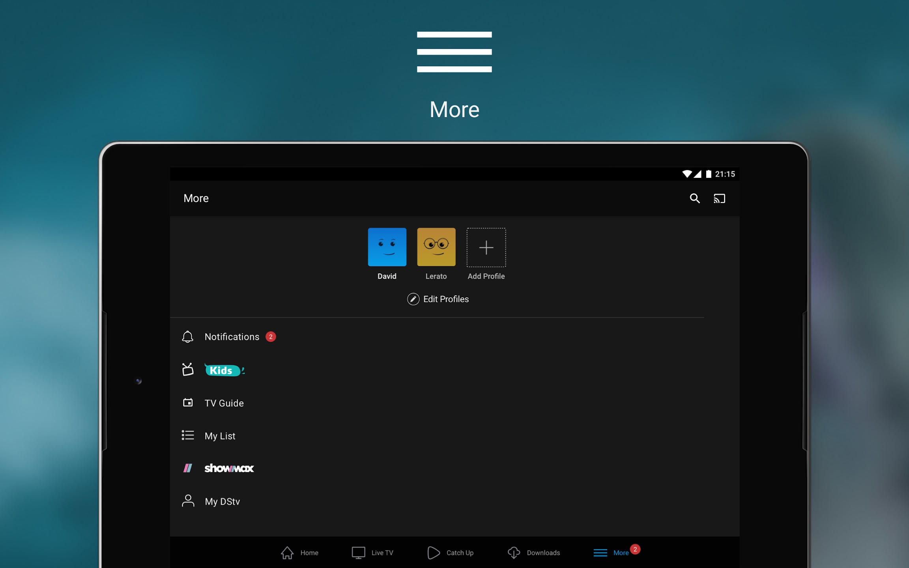Screen dimensions: 909x568
Task: Select the Kids TV icon
Action: (187, 370)
